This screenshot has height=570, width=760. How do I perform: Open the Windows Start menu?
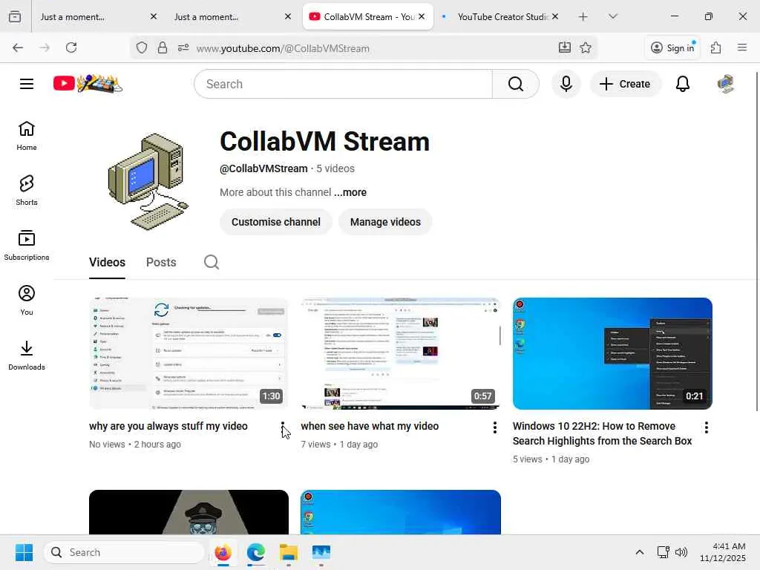(24, 552)
